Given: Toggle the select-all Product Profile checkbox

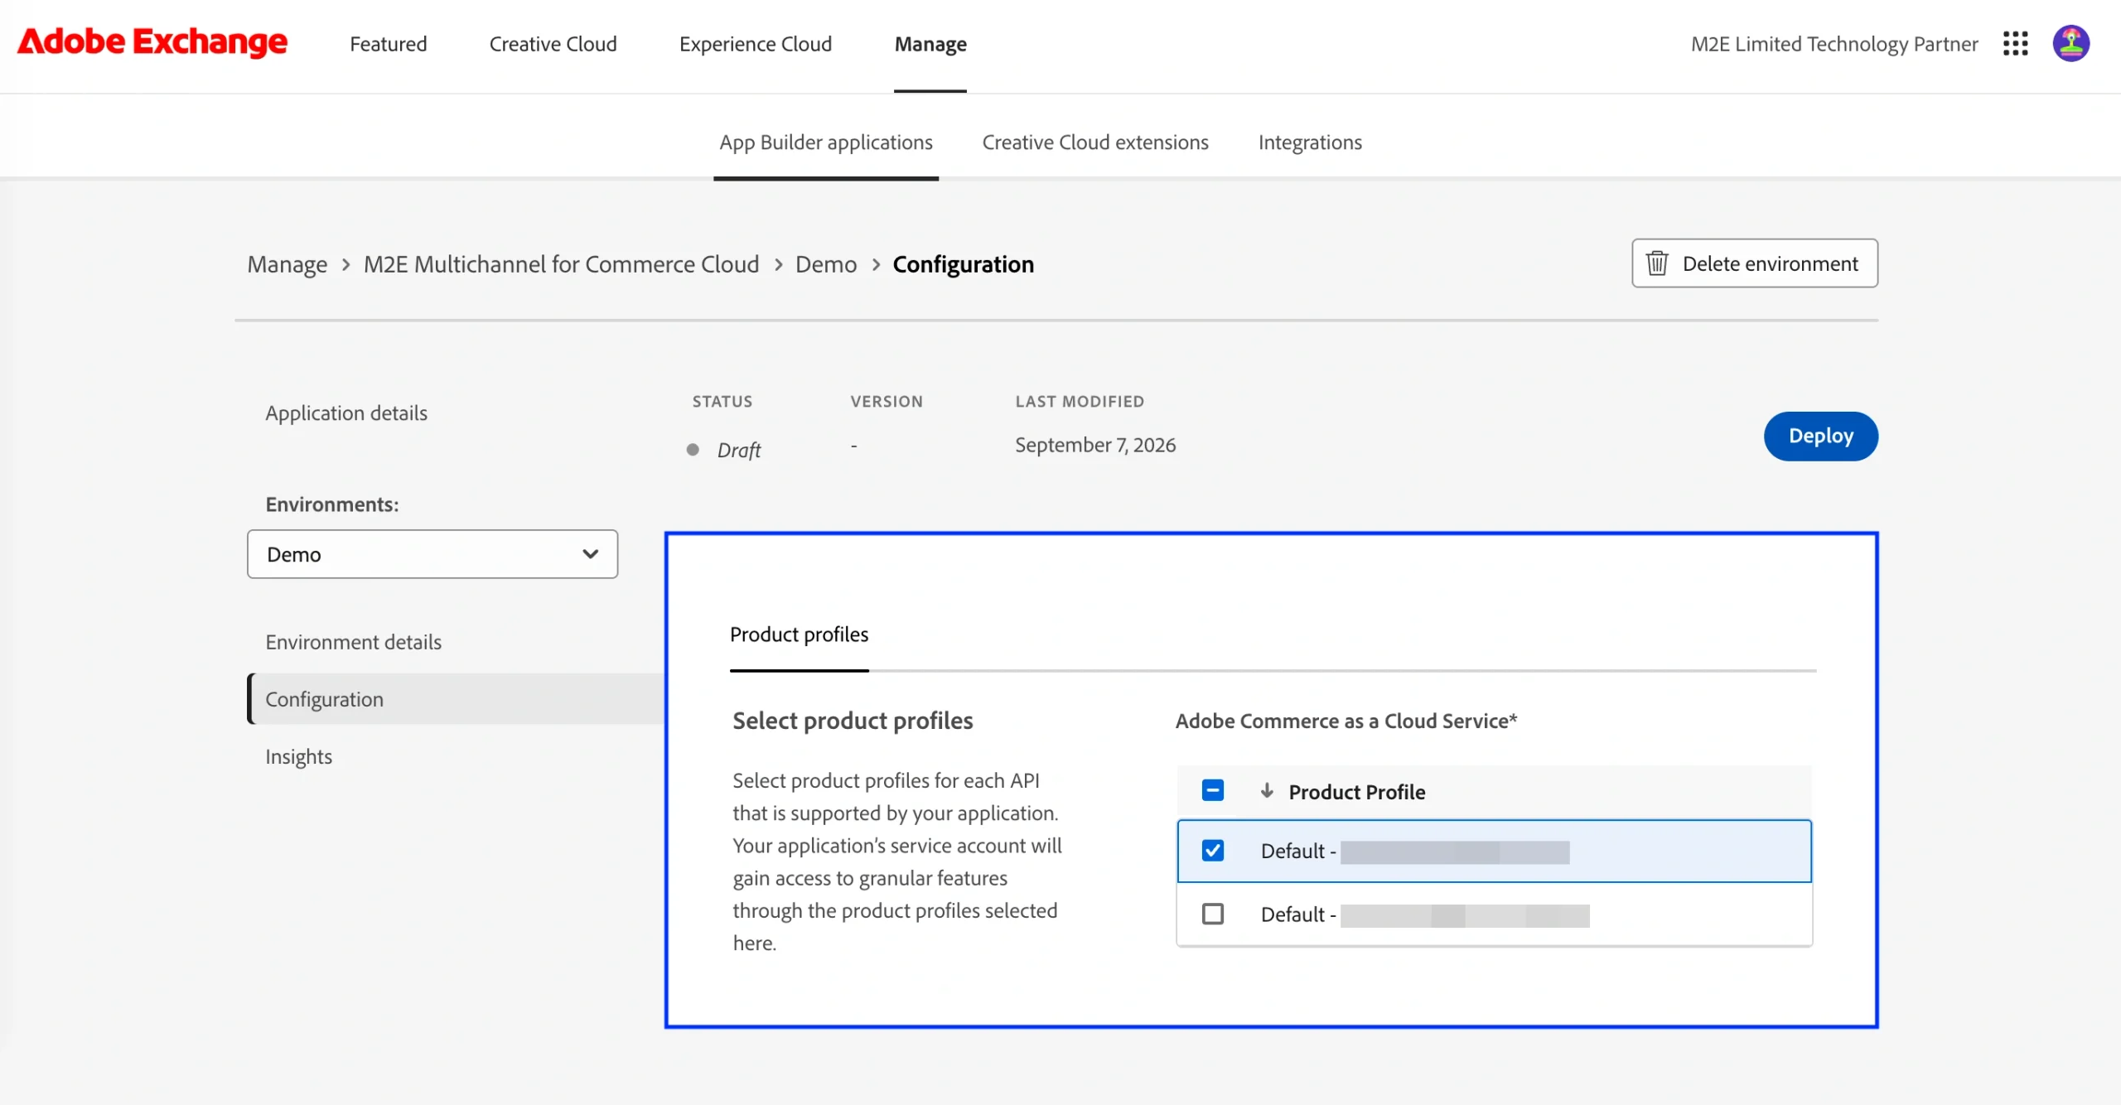Looking at the screenshot, I should [1213, 790].
